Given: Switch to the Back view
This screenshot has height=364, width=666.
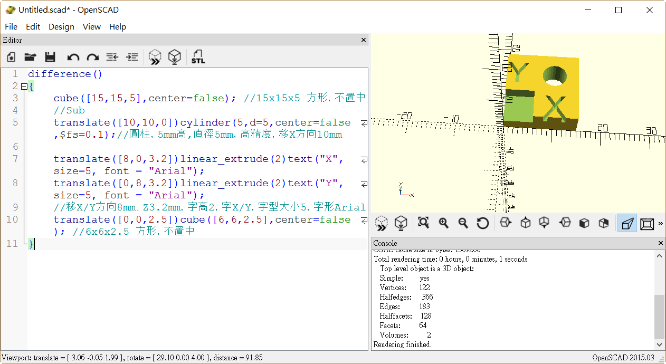Looking at the screenshot, I should tap(604, 223).
